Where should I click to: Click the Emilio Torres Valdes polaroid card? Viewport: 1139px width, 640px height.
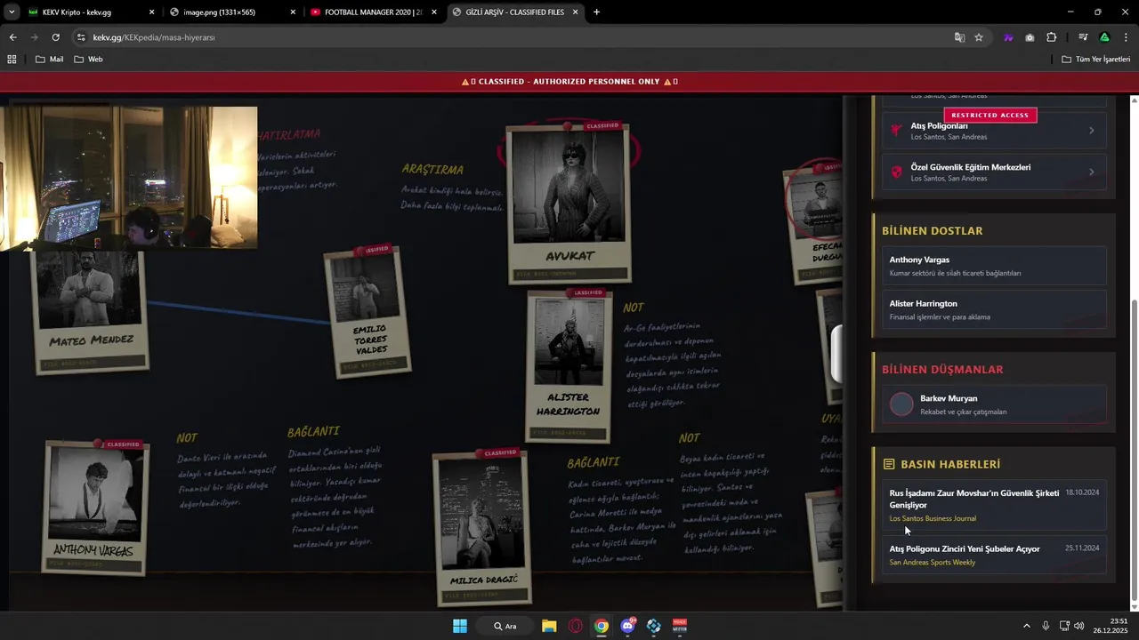tap(366, 310)
